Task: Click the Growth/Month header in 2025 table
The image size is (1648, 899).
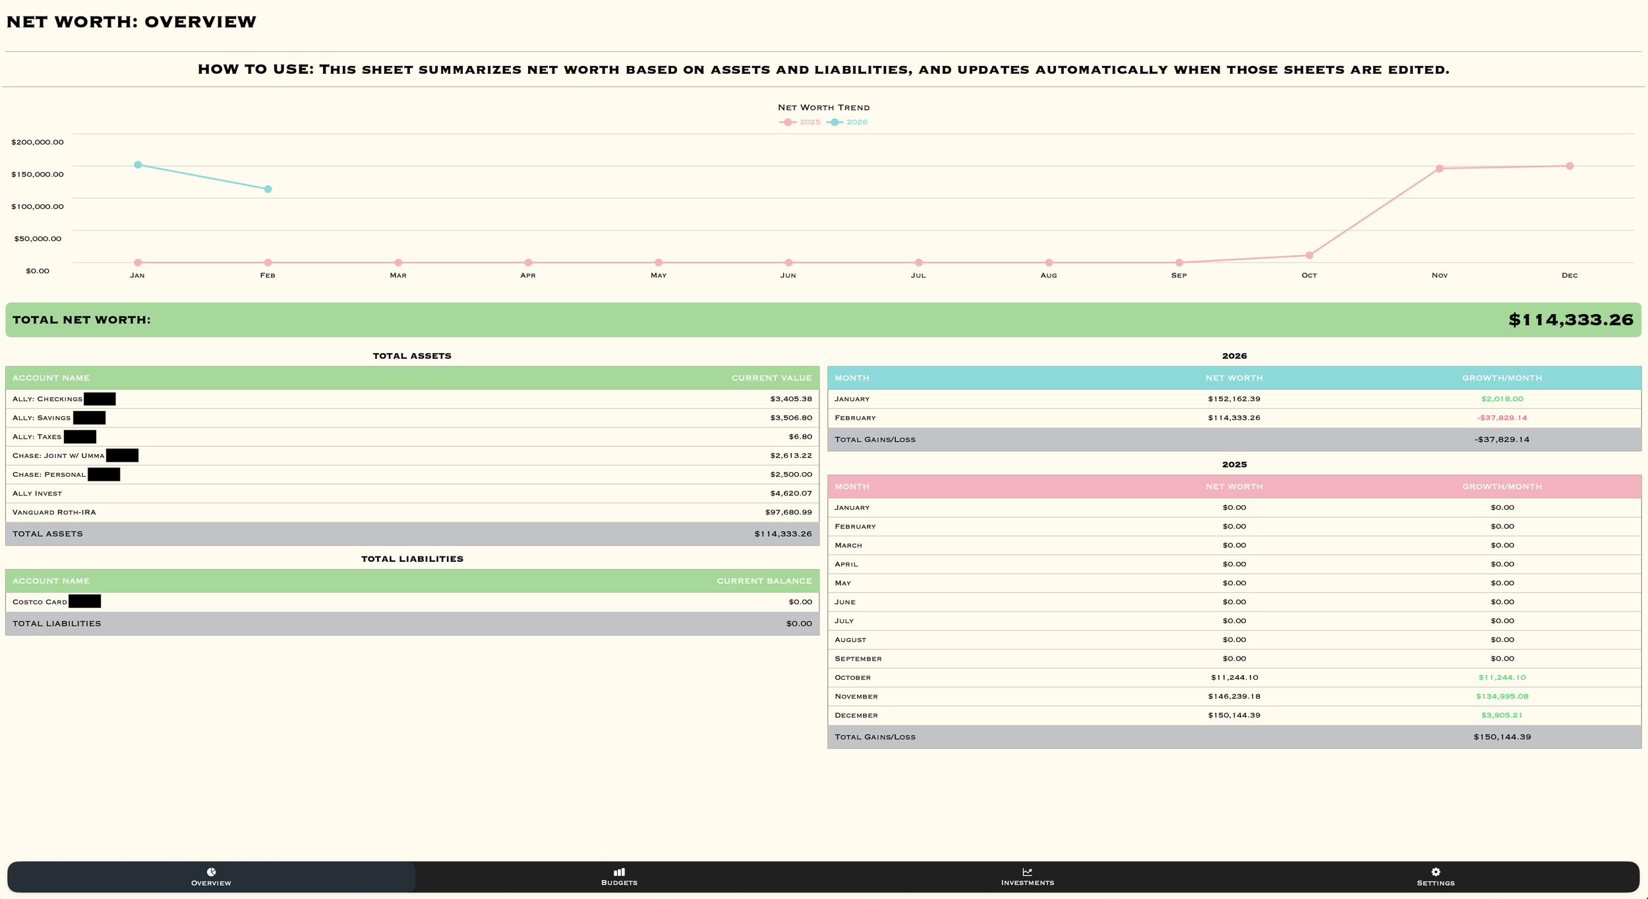Action: [1502, 487]
